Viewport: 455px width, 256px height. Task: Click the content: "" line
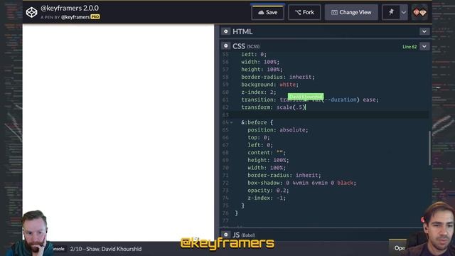pos(267,152)
